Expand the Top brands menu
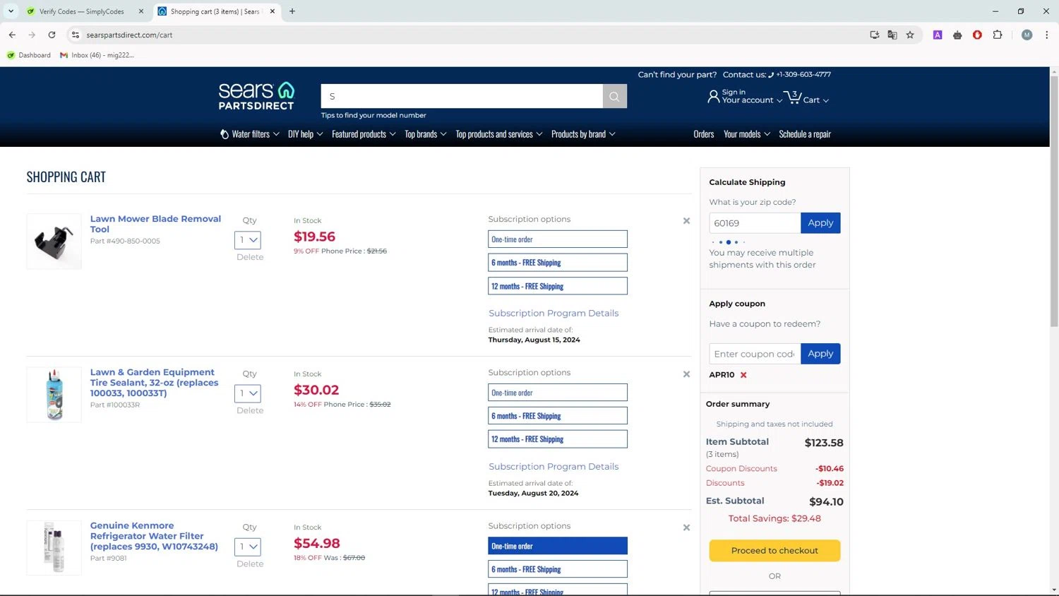1059x596 pixels. 425,134
